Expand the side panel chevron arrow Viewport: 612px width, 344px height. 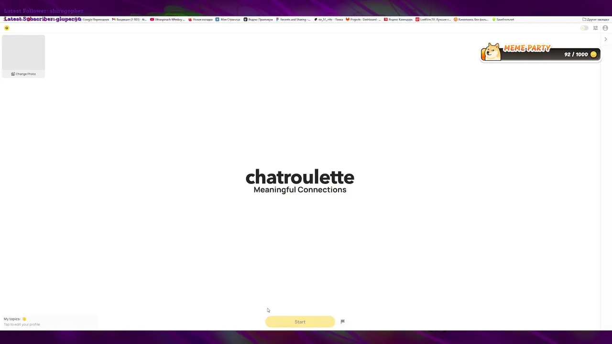tap(605, 39)
